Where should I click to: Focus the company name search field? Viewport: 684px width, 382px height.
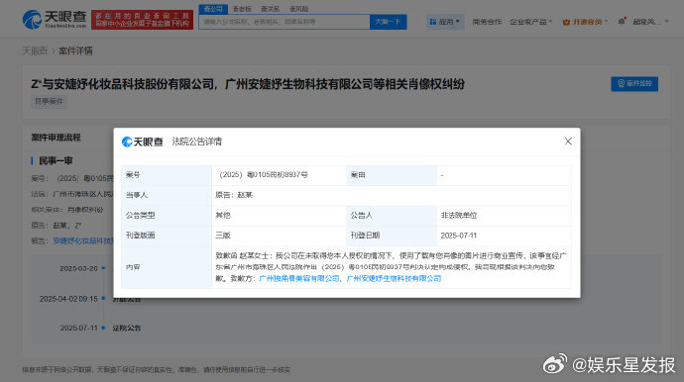[285, 22]
